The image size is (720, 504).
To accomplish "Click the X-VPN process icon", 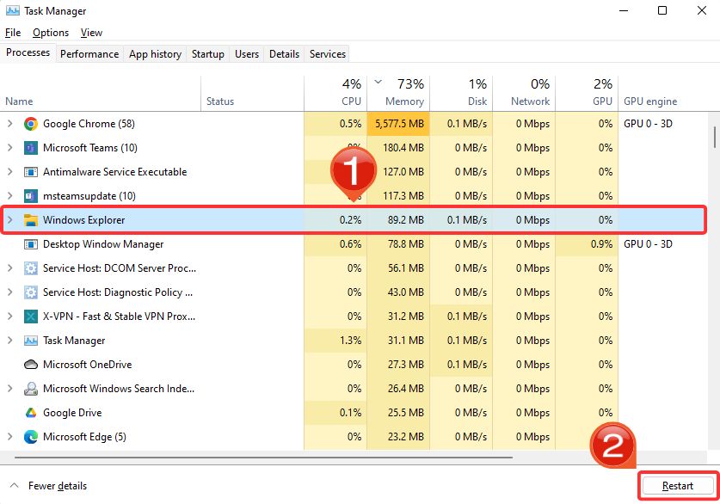I will click(x=30, y=316).
